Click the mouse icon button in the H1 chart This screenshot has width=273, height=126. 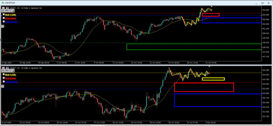pos(3,86)
